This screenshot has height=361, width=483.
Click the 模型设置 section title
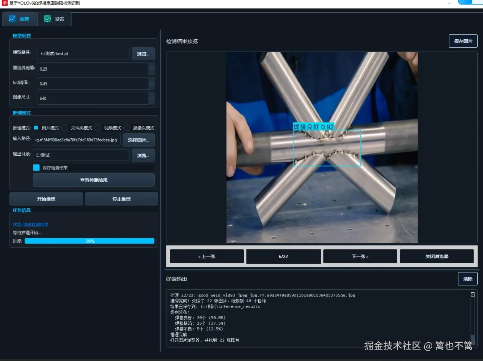[22, 36]
